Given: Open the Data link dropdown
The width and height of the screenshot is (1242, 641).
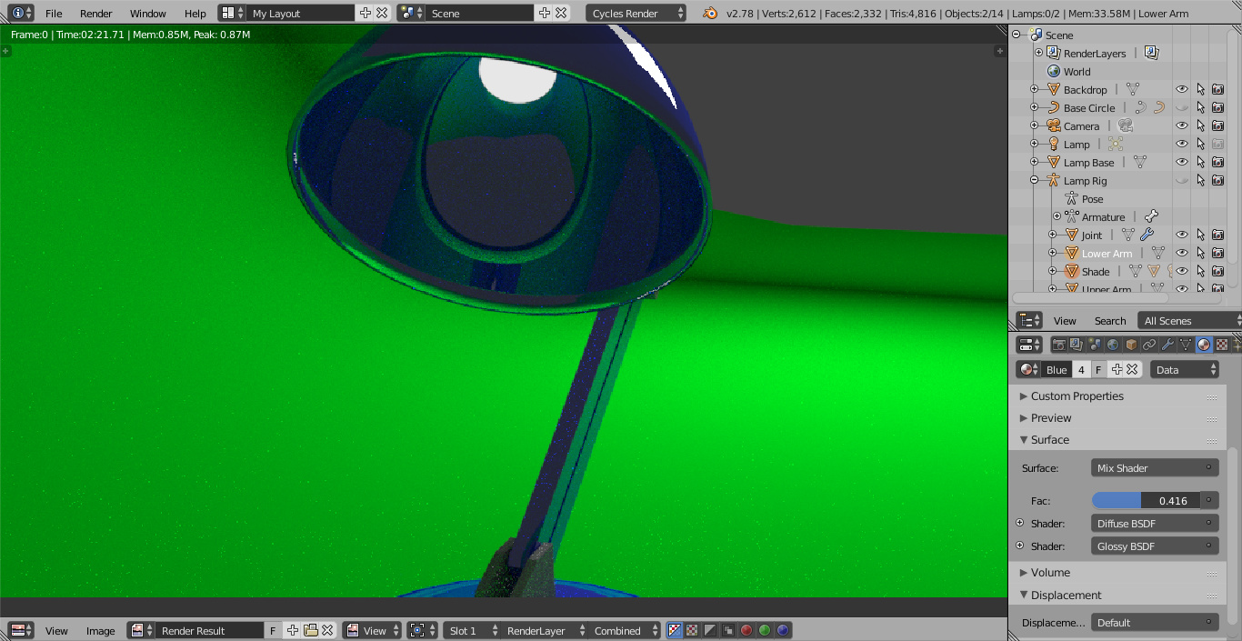Looking at the screenshot, I should [1185, 369].
